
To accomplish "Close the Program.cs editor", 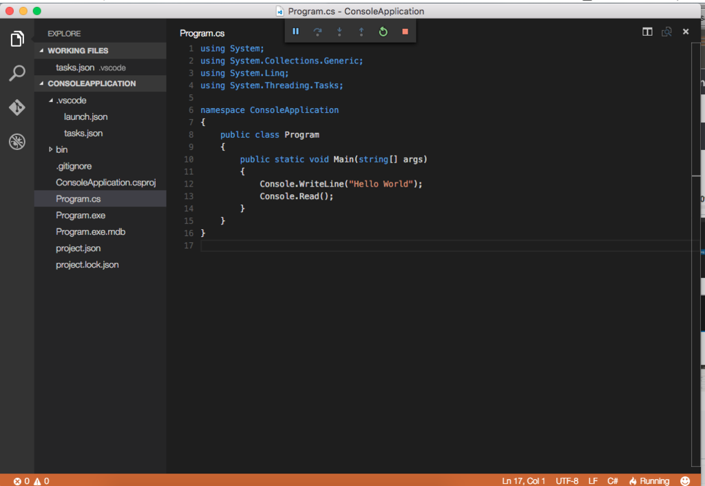I will [686, 32].
